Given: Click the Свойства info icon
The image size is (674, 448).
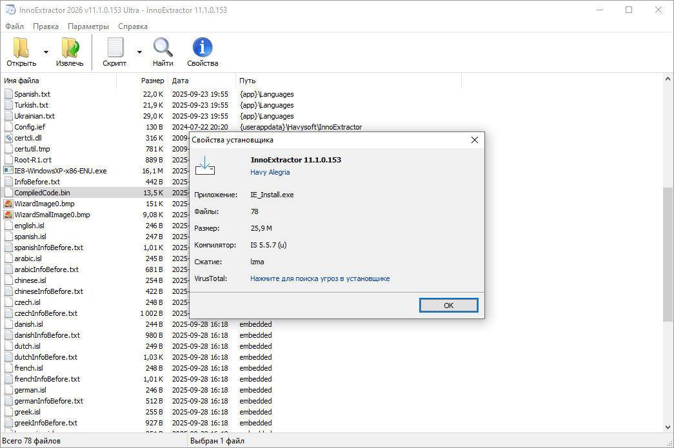Looking at the screenshot, I should click(203, 48).
